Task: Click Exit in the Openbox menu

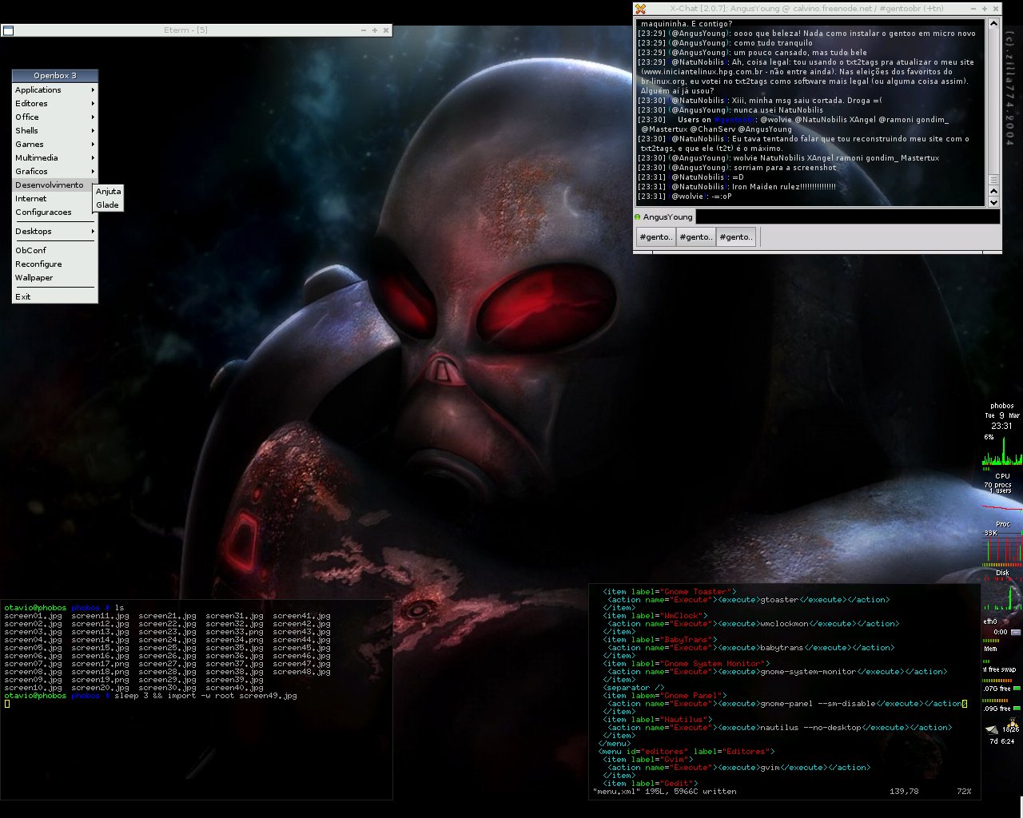Action: coord(54,297)
